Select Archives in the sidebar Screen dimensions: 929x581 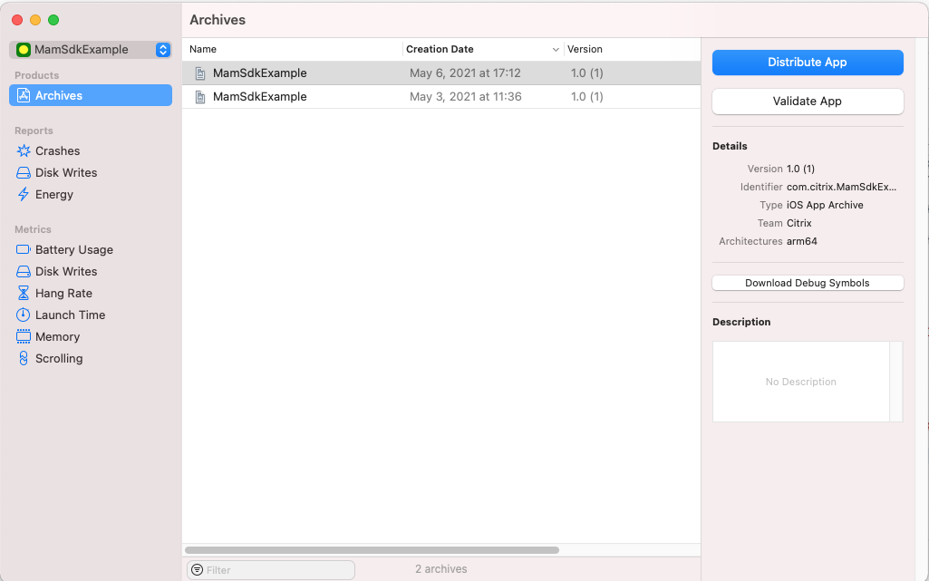coord(91,95)
